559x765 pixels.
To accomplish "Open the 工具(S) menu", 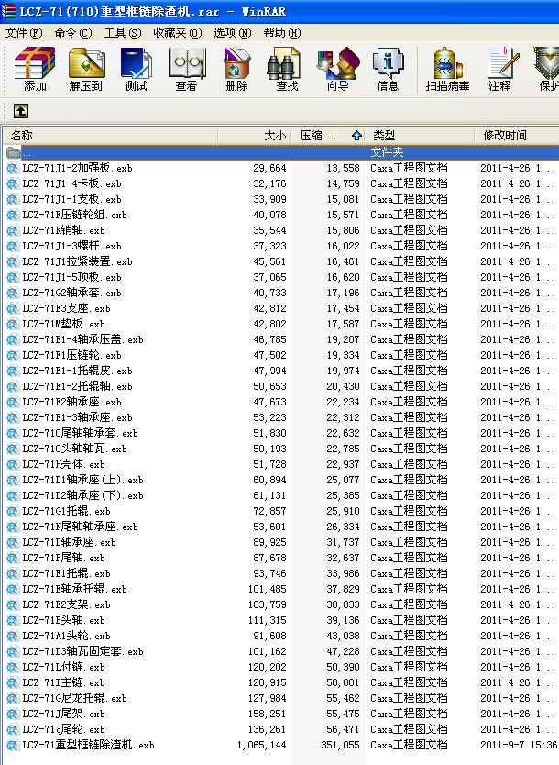I will tap(123, 33).
